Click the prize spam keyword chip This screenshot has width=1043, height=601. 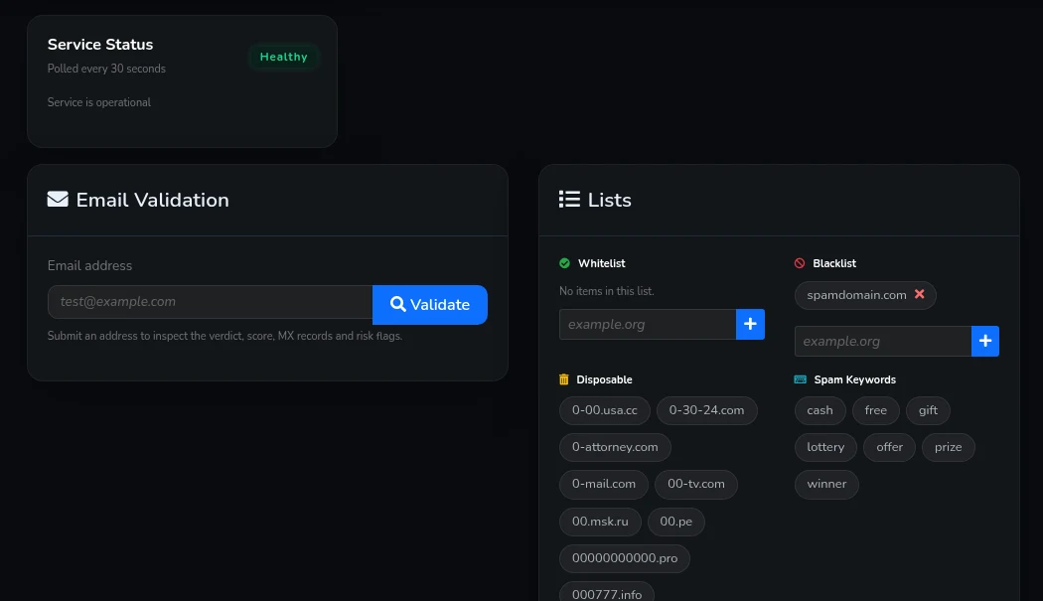[x=949, y=447]
